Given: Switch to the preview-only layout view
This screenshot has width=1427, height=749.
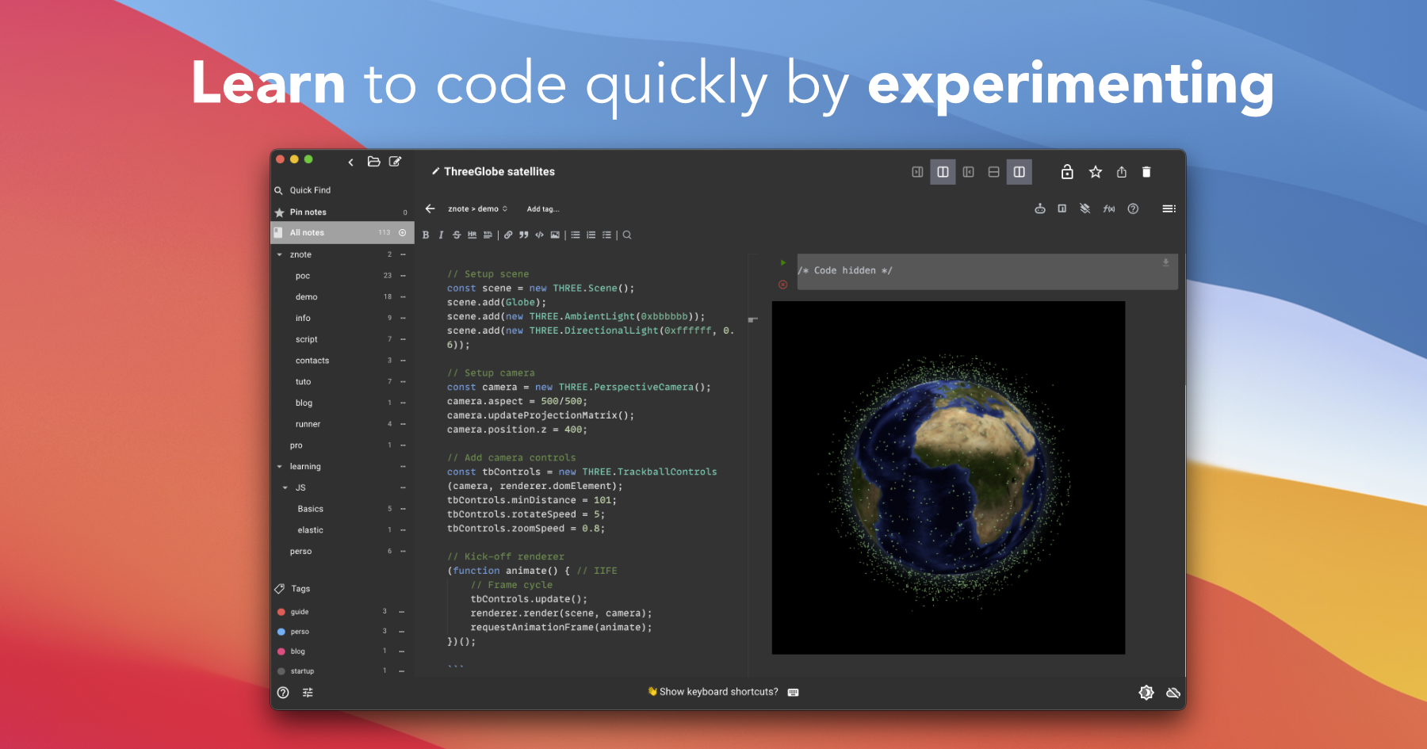Looking at the screenshot, I should tap(968, 172).
